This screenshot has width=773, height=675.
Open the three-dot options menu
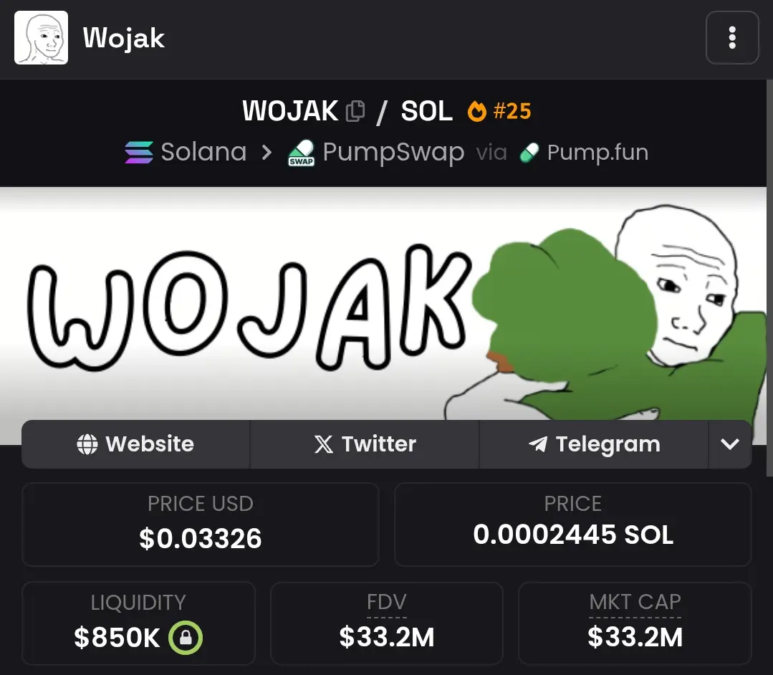tap(732, 38)
